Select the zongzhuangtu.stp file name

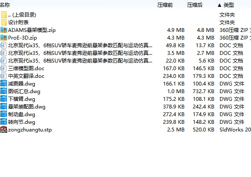[30, 130]
